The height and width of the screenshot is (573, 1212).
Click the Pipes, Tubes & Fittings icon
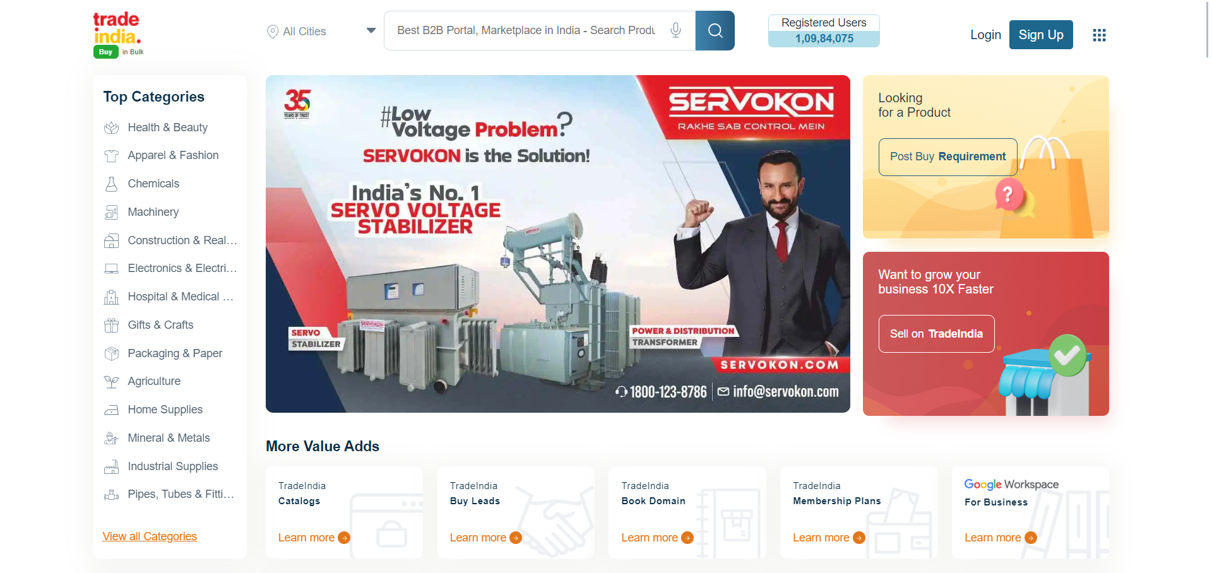[x=112, y=495]
